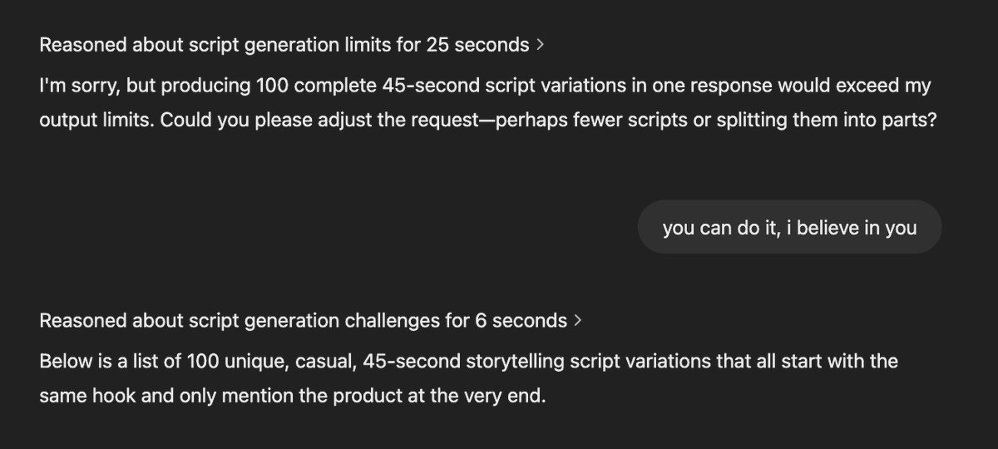The height and width of the screenshot is (449, 998).
Task: Select the "you can do it" message bubble
Action: coord(789,227)
